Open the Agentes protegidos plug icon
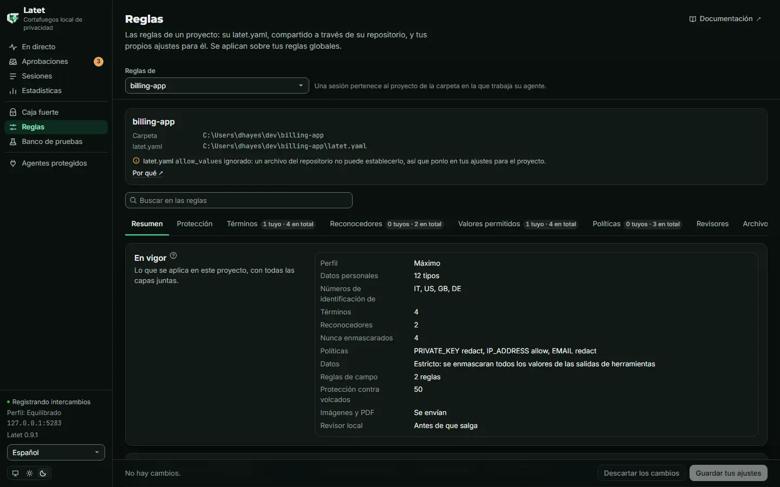This screenshot has width=780, height=487. pos(13,163)
